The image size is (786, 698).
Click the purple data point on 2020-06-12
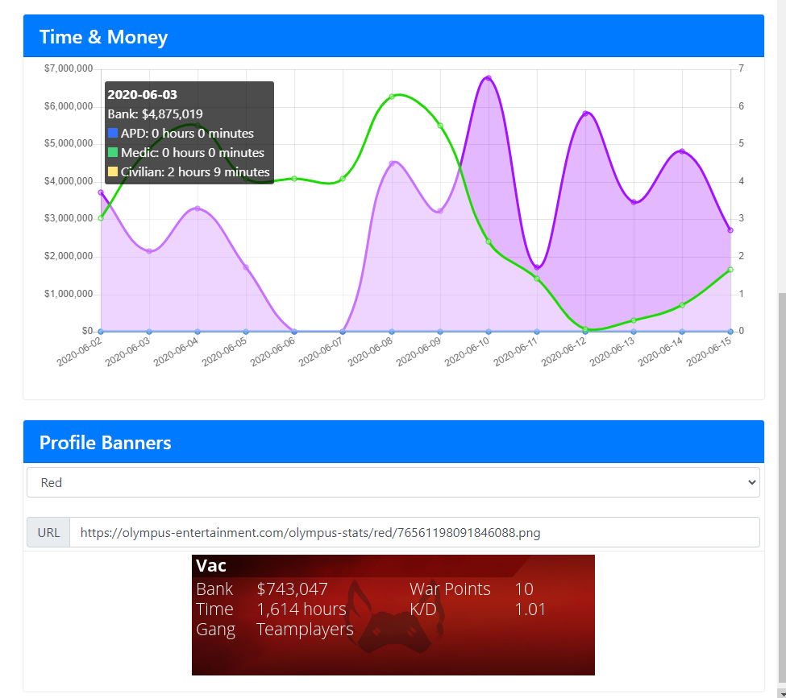coord(585,114)
